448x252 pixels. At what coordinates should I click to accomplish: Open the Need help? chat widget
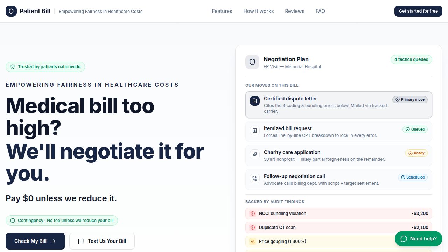click(x=419, y=239)
